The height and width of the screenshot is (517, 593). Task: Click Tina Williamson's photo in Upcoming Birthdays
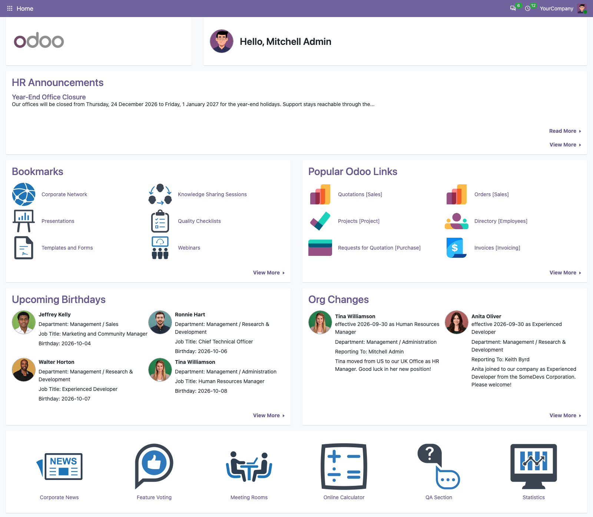click(160, 370)
